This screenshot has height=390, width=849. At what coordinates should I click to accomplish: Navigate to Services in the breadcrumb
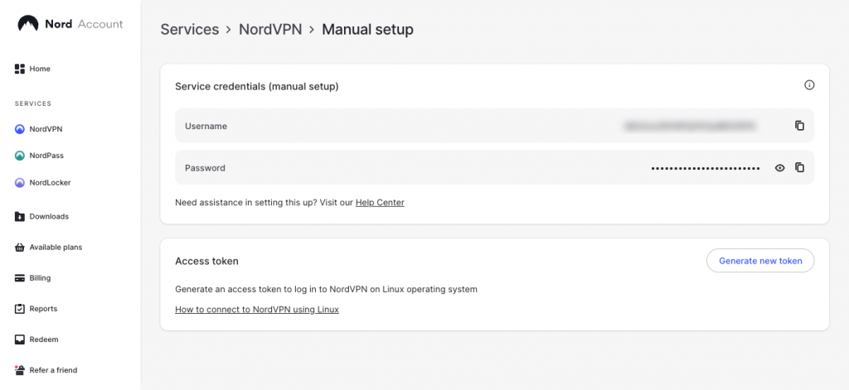point(189,30)
